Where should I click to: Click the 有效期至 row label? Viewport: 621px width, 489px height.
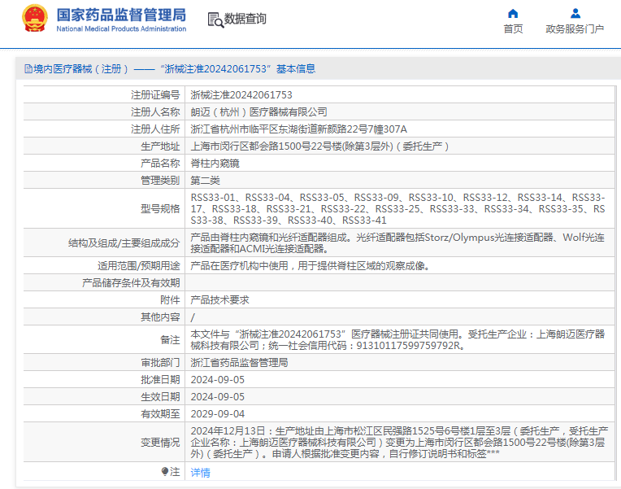[x=160, y=414]
